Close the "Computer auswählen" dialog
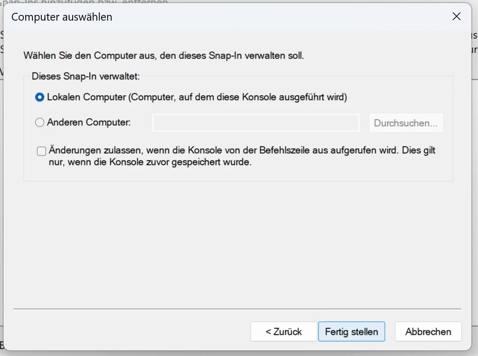 (x=456, y=16)
